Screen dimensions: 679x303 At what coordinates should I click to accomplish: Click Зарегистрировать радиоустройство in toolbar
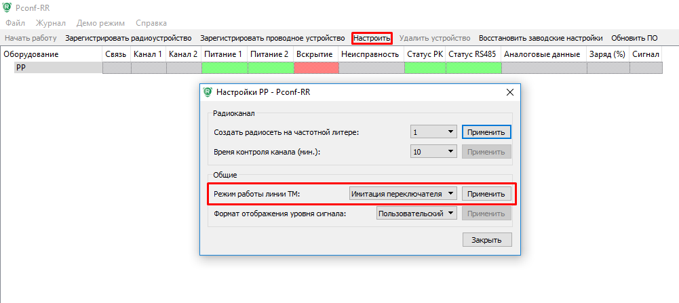coord(128,39)
